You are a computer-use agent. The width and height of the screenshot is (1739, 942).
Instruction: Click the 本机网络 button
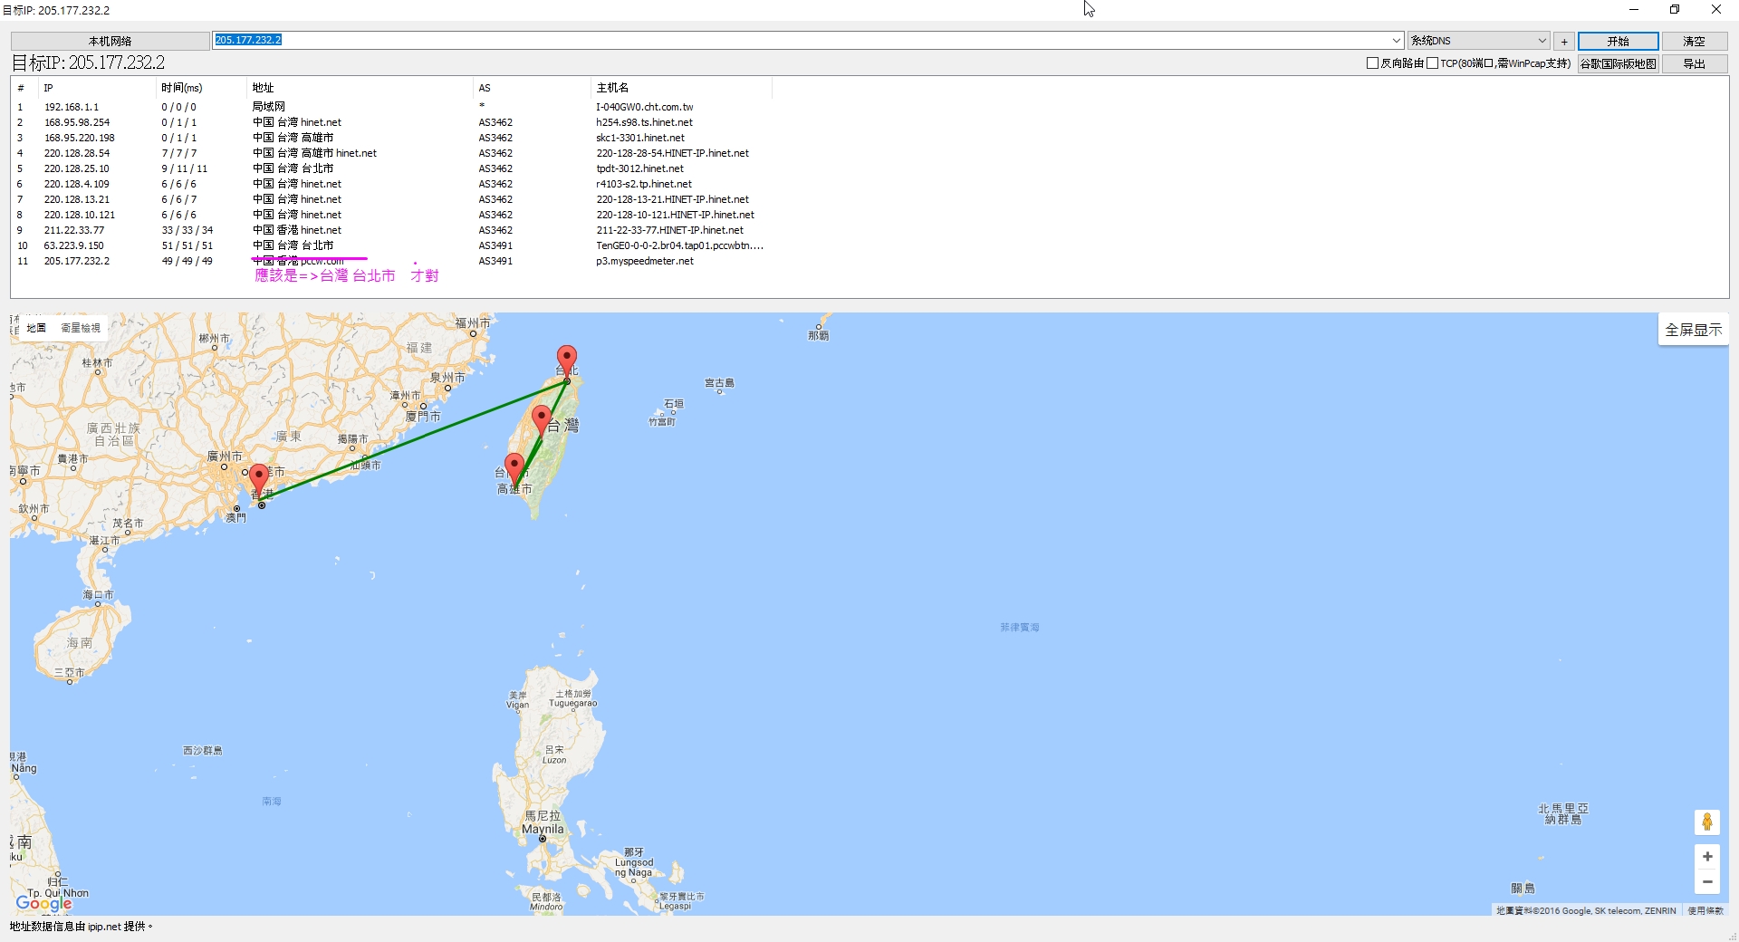coord(110,41)
